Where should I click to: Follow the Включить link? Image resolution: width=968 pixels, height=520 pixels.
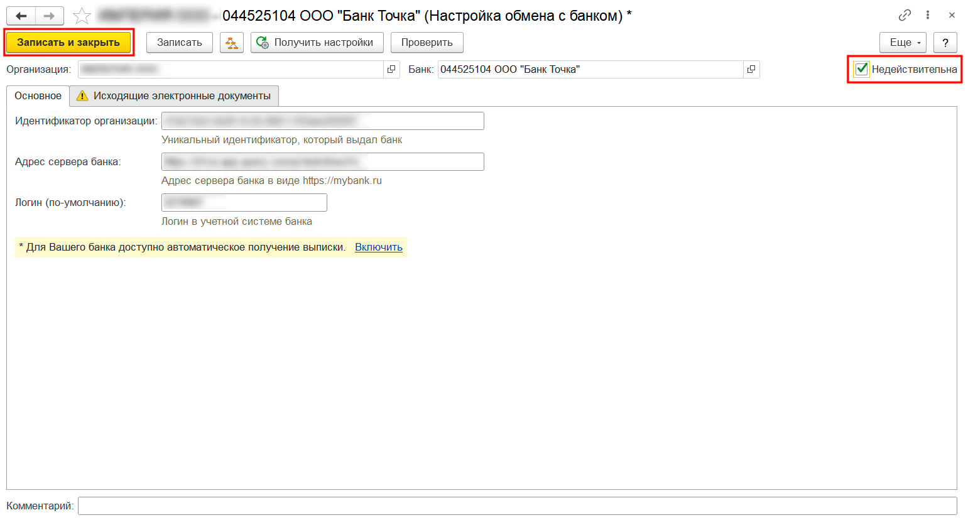tap(379, 247)
